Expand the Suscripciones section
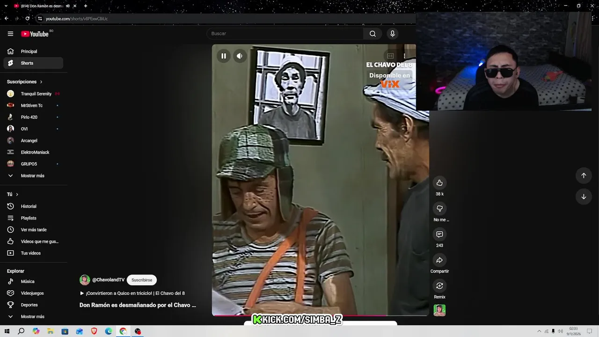Screen dimensions: 599x337 (x=25, y=82)
